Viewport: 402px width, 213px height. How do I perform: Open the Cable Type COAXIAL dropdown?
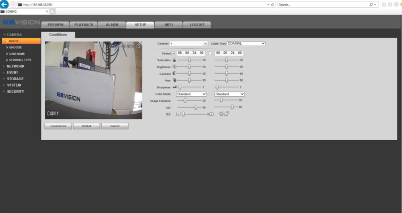(246, 44)
